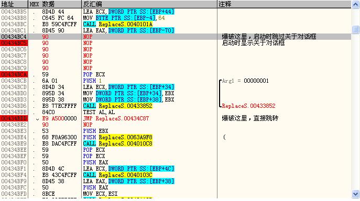Click MOV BYTE PTR [EBP-4], 64 instruction
This screenshot has width=360, height=201.
pyautogui.click(x=124, y=18)
